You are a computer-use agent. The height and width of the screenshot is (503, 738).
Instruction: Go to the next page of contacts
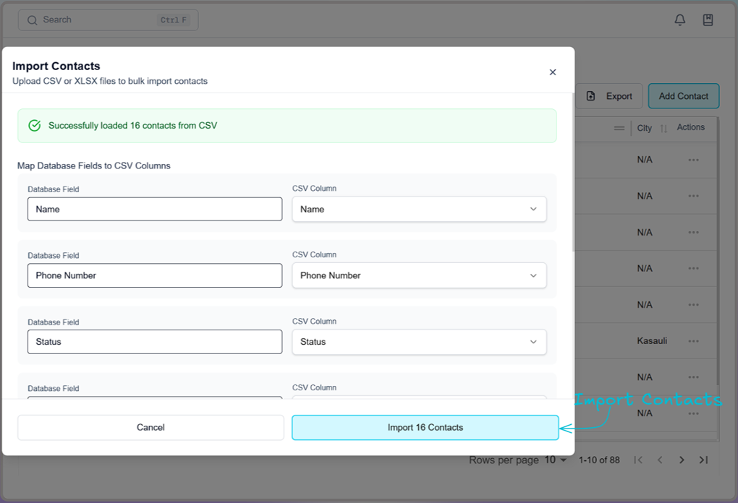pyautogui.click(x=681, y=460)
